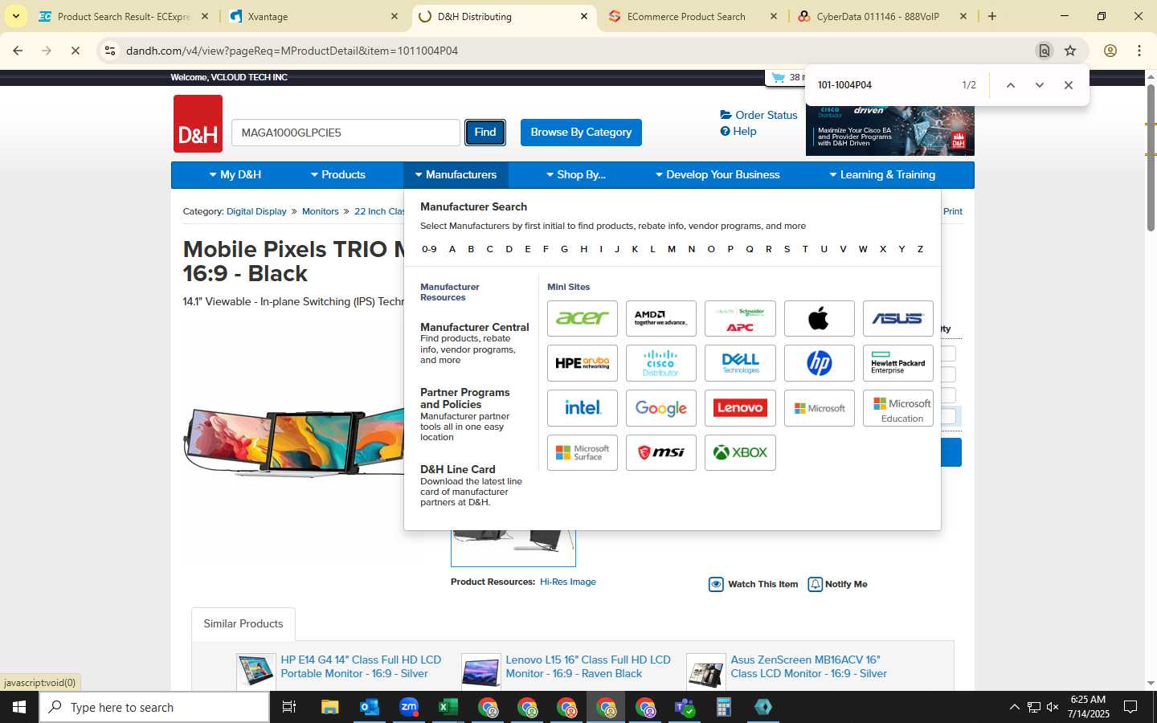1157x723 pixels.
Task: Stop page loading in the browser toolbar
Action: tap(75, 51)
